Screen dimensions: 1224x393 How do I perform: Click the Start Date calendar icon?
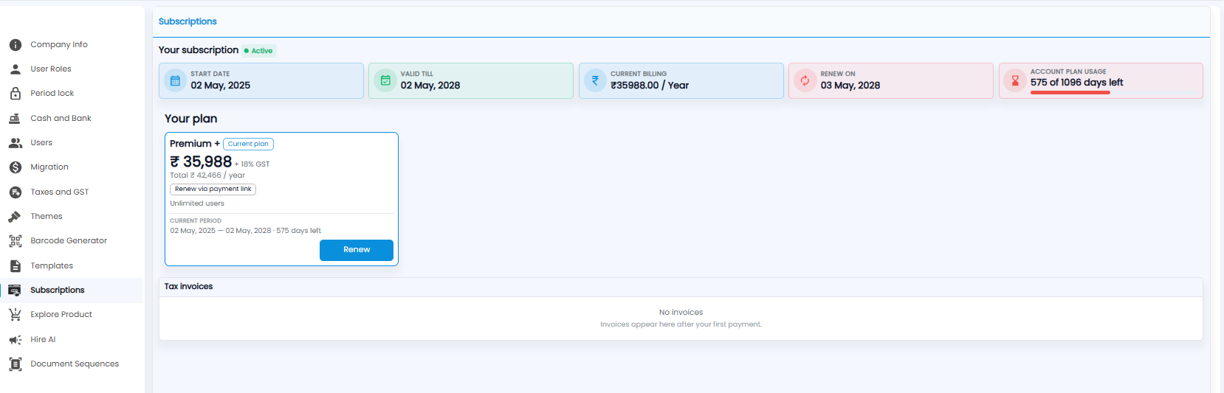[175, 80]
